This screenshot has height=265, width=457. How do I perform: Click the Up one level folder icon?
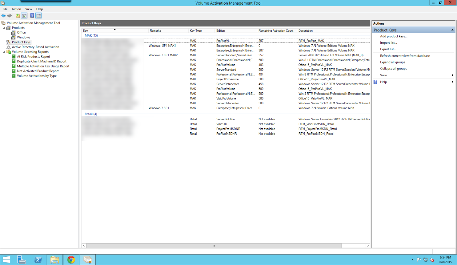[x=18, y=16]
